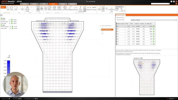This screenshot has height=100, width=178.
Task: Select E4 under SLS Combinations
Action: coord(102,33)
